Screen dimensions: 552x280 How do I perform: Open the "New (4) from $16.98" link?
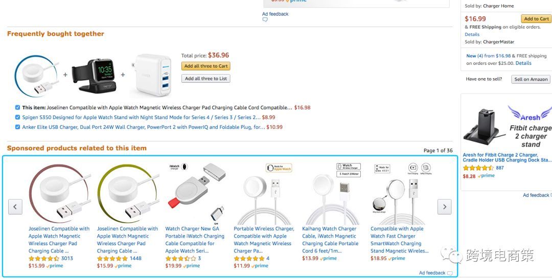[482, 56]
